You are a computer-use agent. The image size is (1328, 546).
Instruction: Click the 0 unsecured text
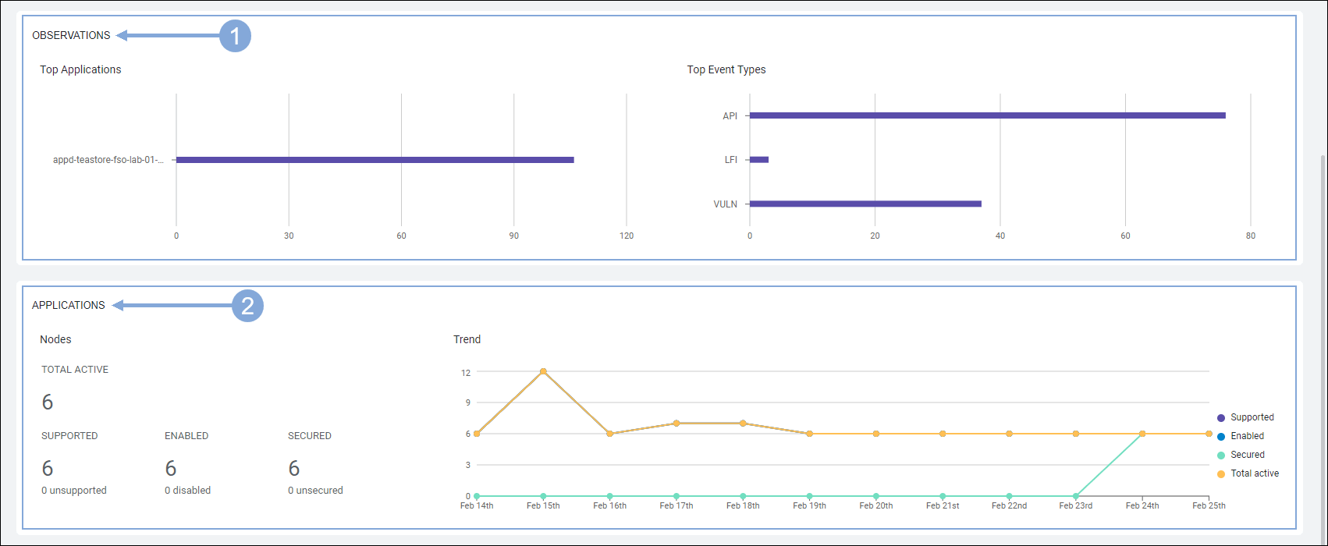[x=315, y=491]
